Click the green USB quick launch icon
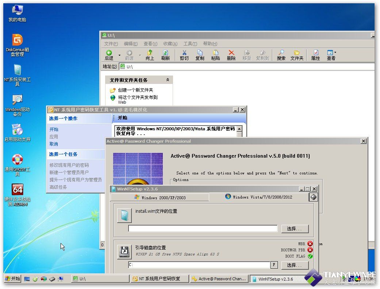The width and height of the screenshot is (380, 289). coord(35,279)
